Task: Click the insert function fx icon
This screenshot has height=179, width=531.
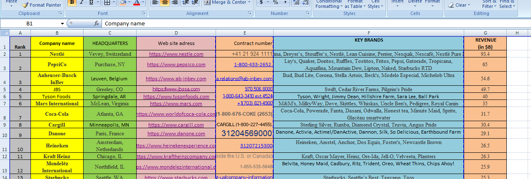Action: [x=97, y=24]
